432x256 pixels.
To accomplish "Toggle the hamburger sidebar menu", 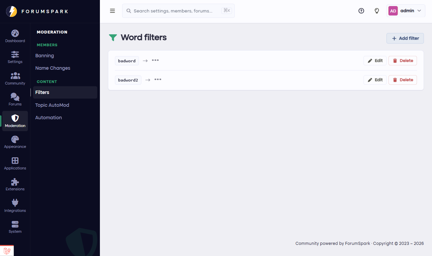I will coord(112,11).
